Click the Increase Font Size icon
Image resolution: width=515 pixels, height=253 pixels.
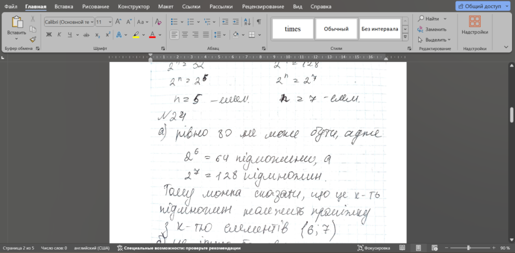(118, 22)
